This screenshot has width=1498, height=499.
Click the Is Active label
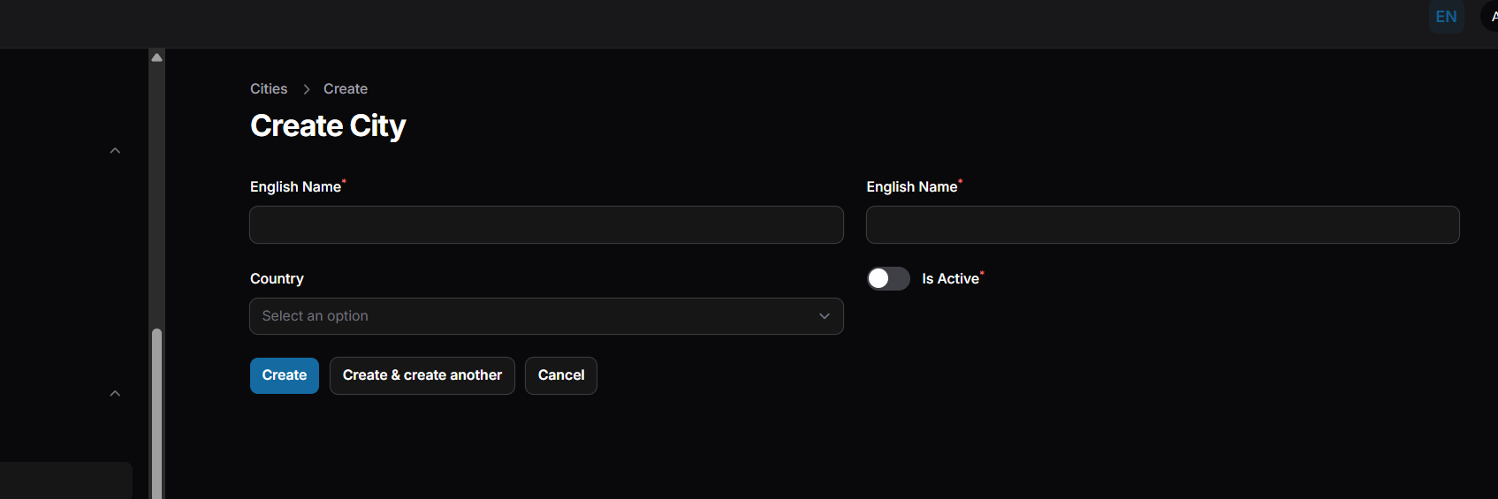coord(950,279)
